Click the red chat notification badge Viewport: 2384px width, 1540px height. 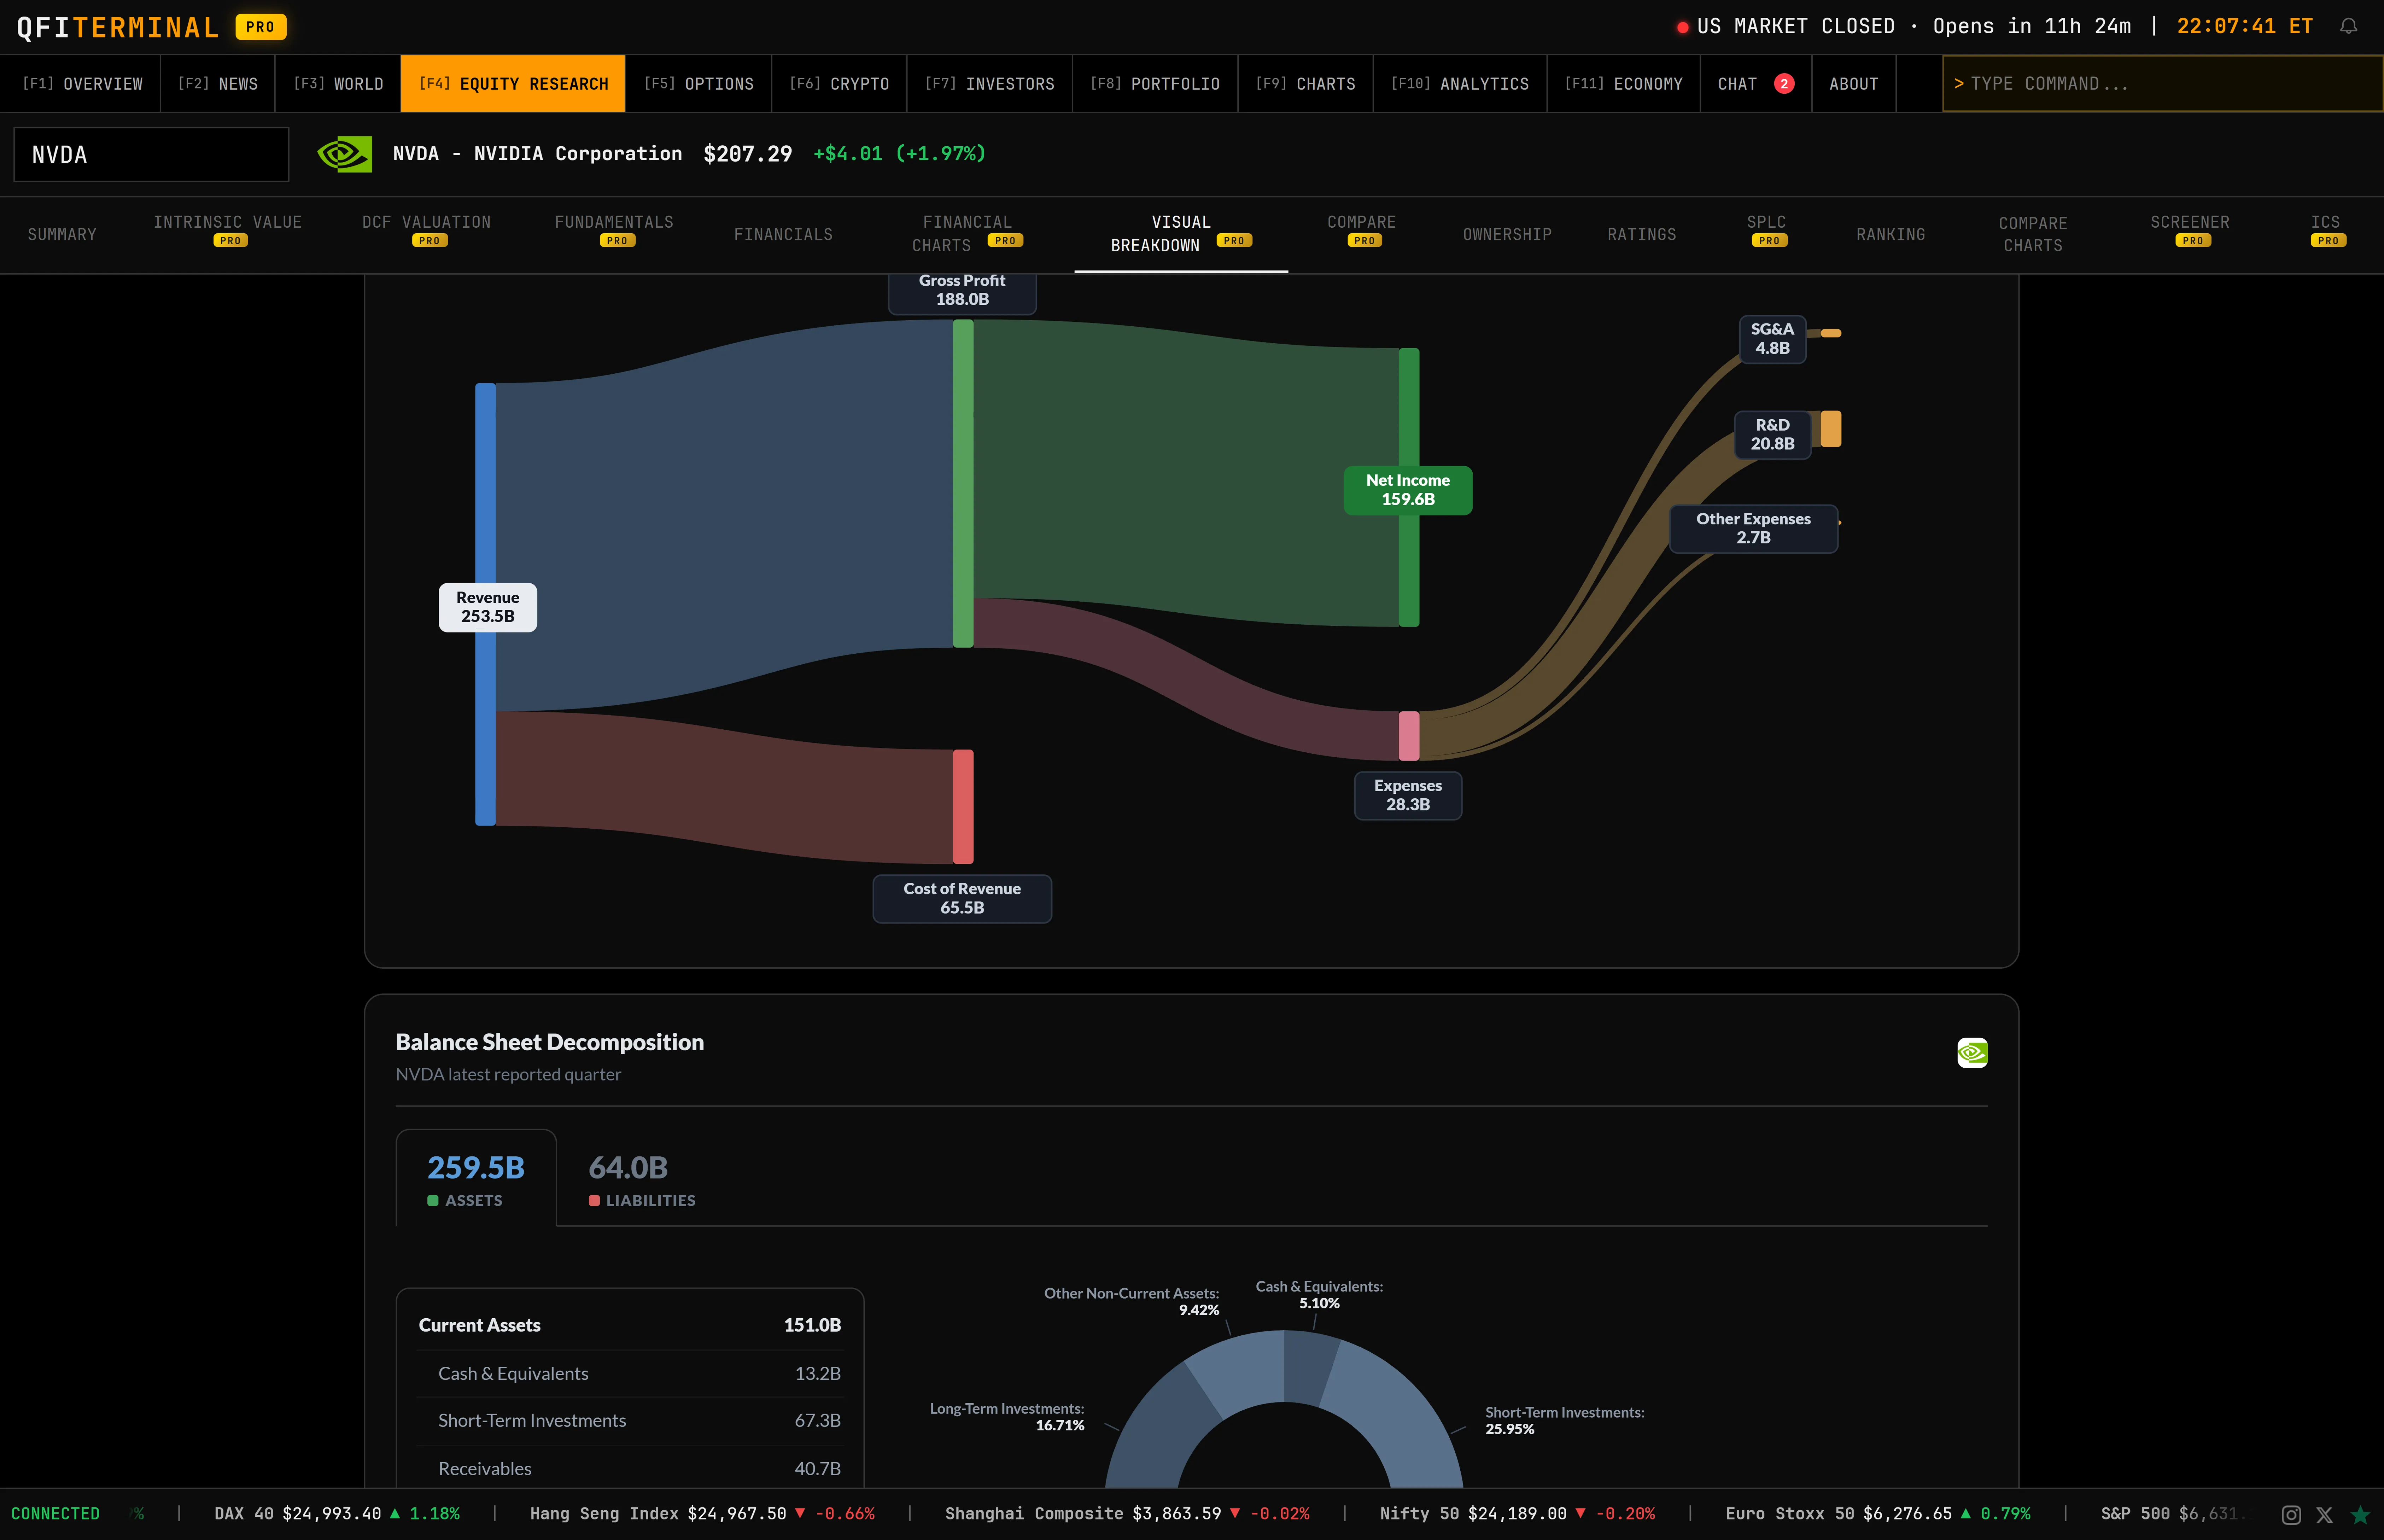pyautogui.click(x=1783, y=84)
